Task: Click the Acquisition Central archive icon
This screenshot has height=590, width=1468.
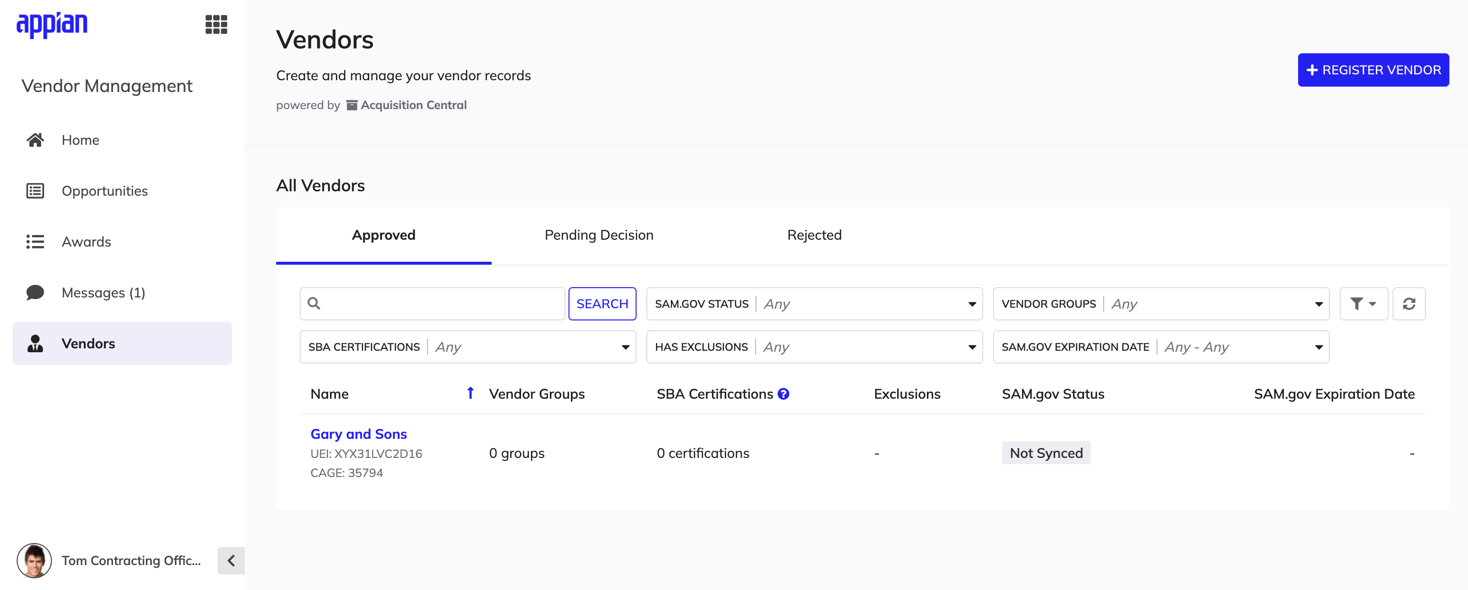Action: [x=352, y=105]
